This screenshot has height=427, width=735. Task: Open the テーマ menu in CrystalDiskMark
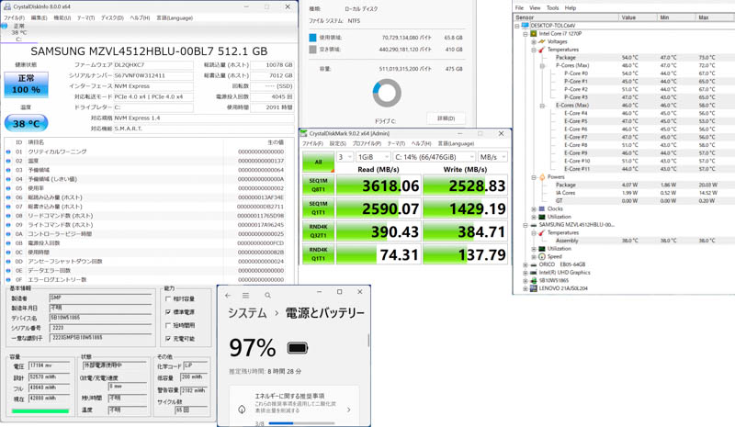click(396, 144)
